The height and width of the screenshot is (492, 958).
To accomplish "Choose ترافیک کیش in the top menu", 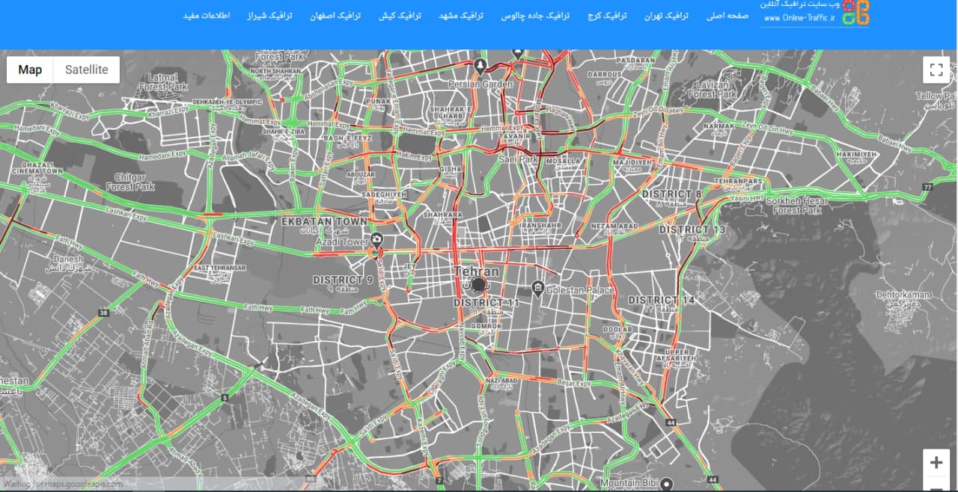I will coord(400,16).
